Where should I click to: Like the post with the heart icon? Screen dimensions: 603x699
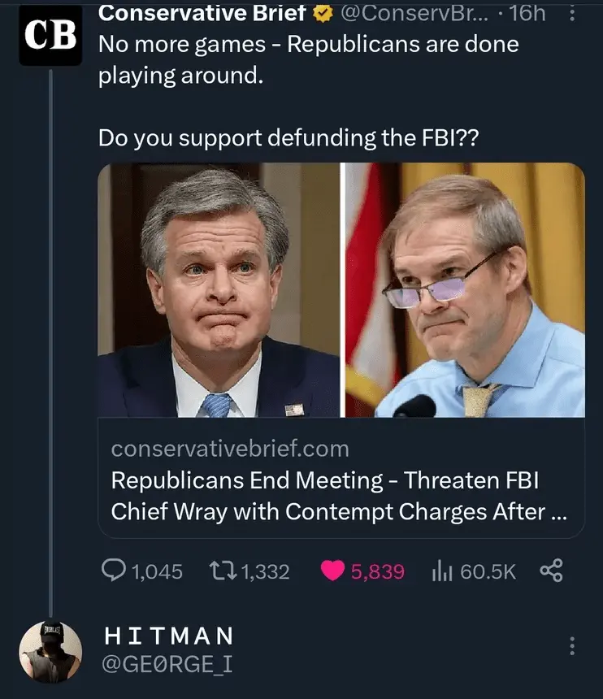332,571
